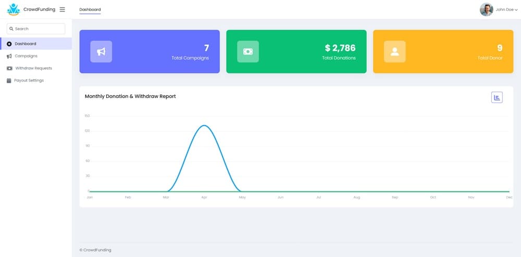Click person icon on Total Donor card
The image size is (521, 257).
395,52
